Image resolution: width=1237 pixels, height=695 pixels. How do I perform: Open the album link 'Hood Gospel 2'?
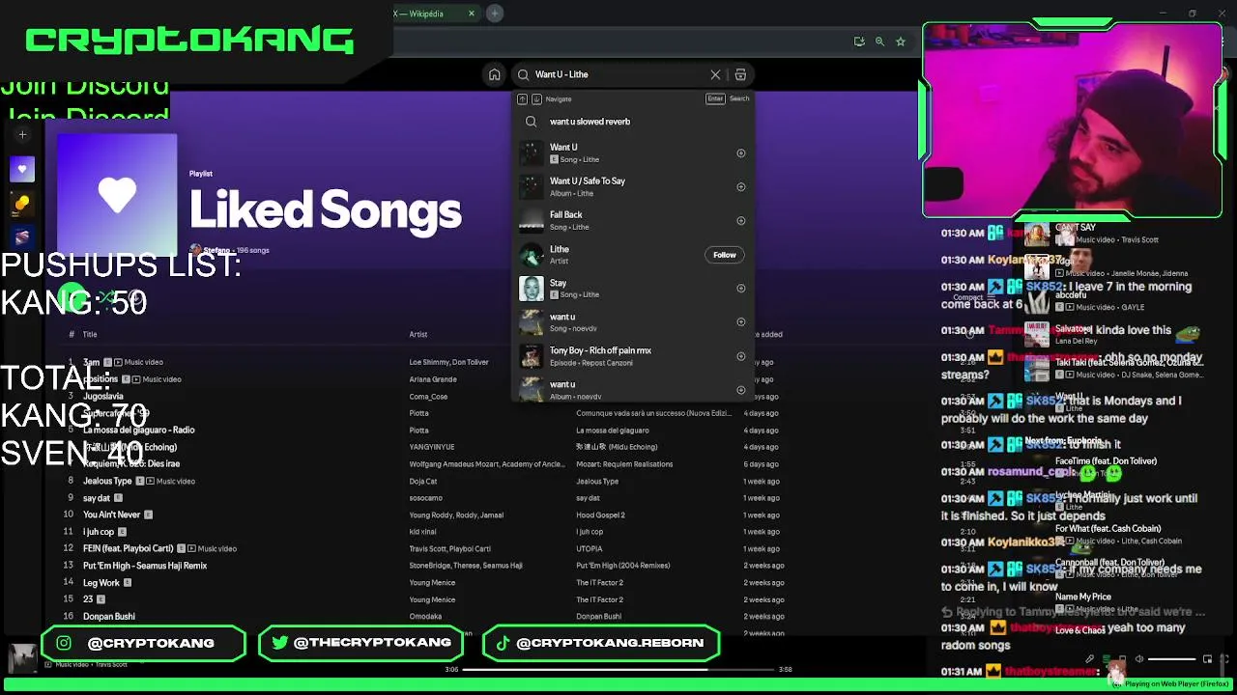coord(600,514)
